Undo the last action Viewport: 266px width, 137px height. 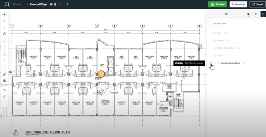pyautogui.click(x=4, y=90)
